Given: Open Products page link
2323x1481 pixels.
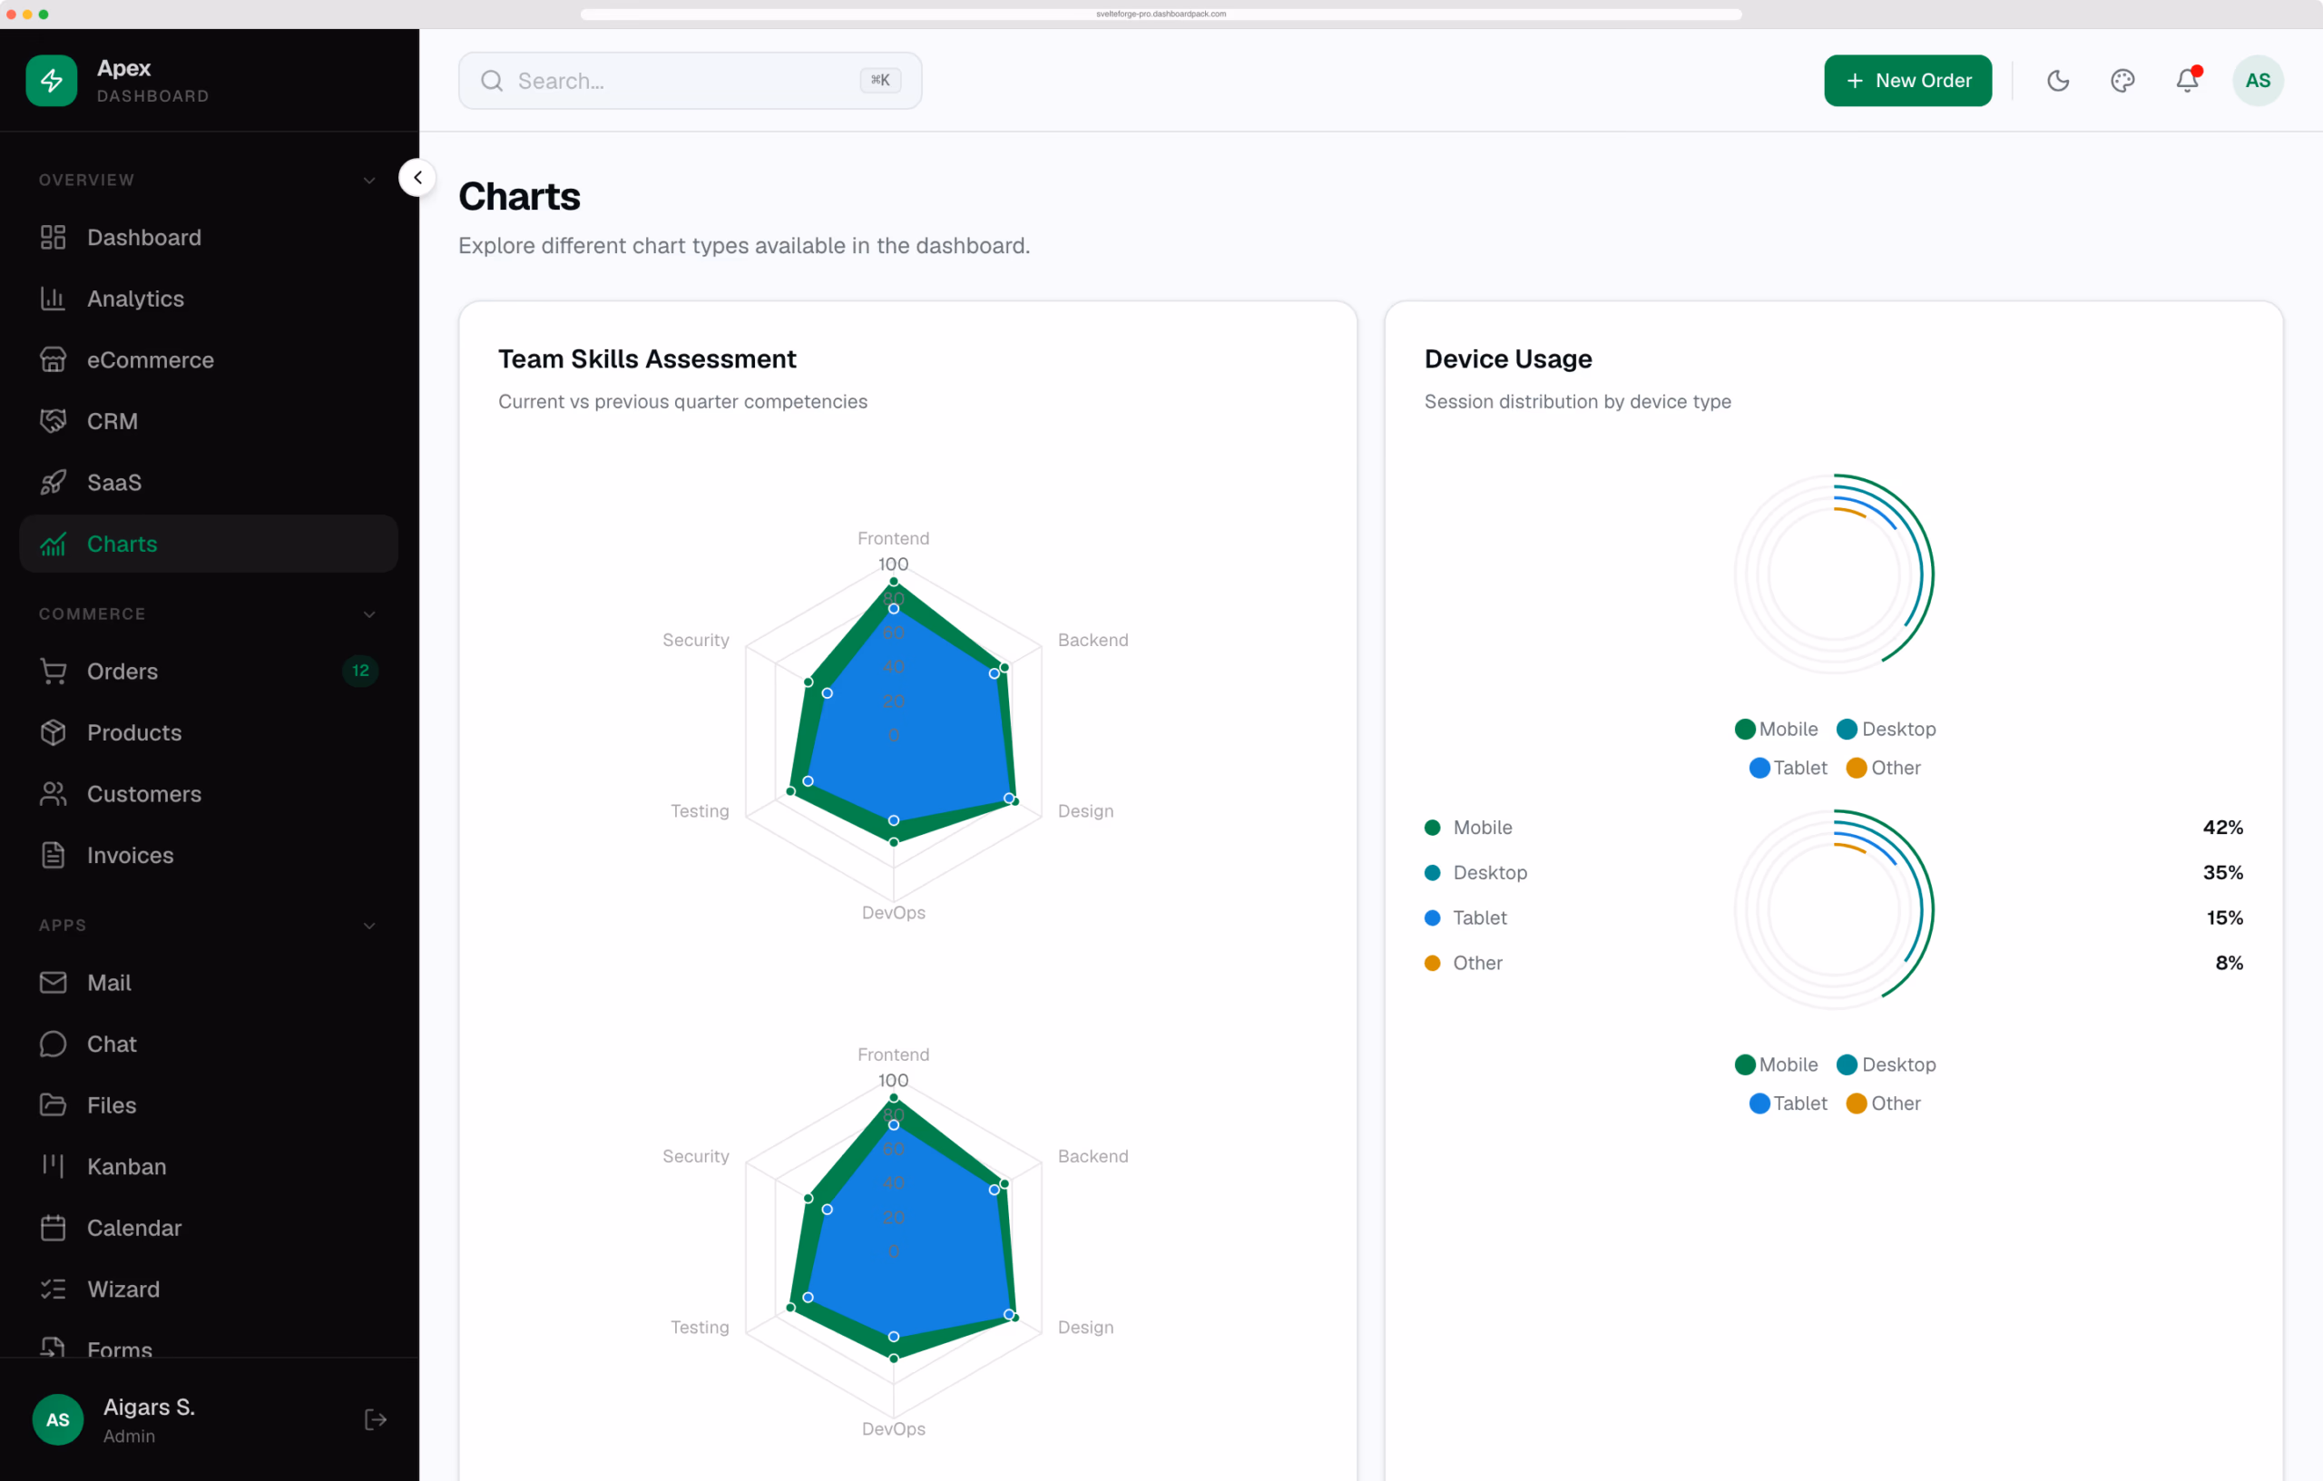Looking at the screenshot, I should (x=209, y=732).
